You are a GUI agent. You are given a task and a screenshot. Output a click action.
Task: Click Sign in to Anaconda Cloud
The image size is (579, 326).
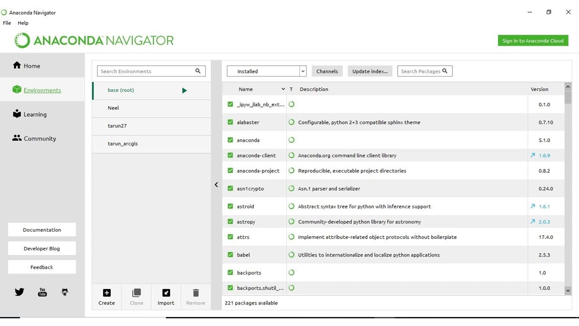click(532, 40)
